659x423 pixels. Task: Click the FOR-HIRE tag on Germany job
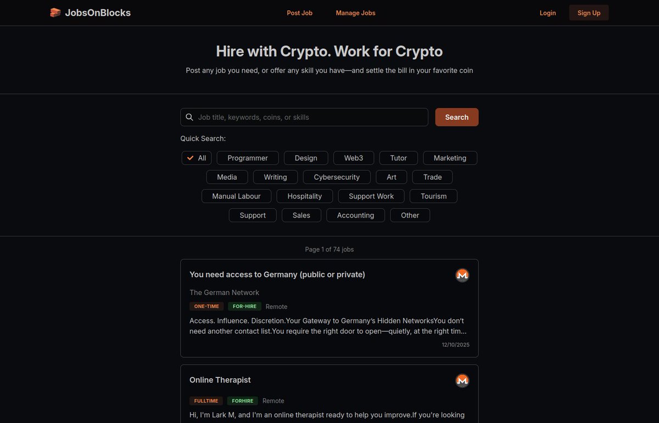tap(245, 307)
